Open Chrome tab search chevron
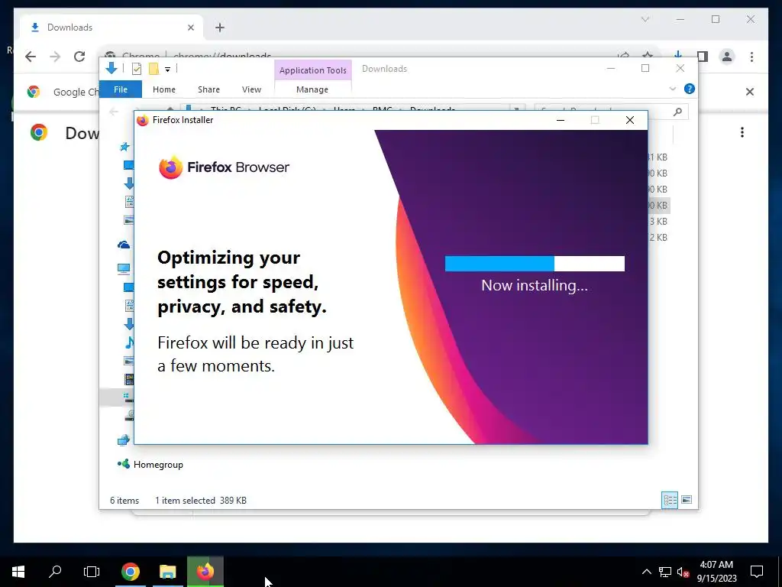 [x=645, y=19]
